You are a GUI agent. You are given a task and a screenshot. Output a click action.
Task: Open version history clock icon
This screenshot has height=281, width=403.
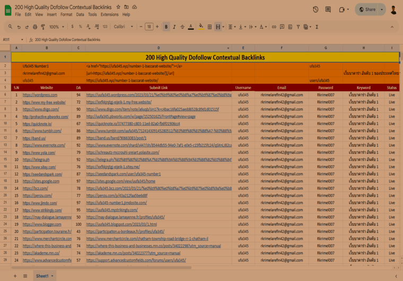(x=316, y=10)
